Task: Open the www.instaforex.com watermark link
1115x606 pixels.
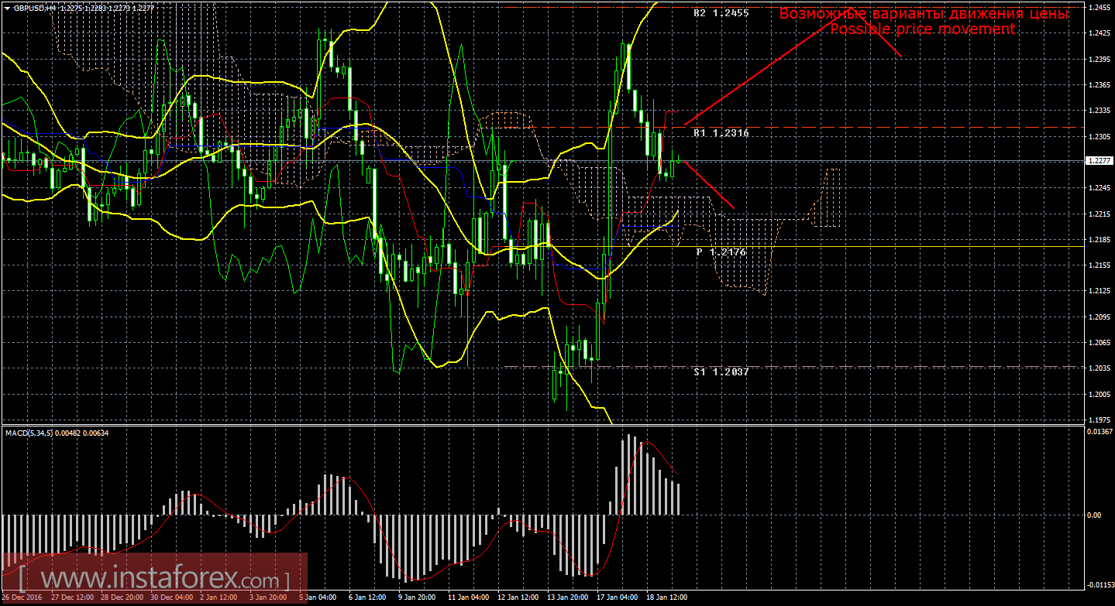Action: point(155,579)
